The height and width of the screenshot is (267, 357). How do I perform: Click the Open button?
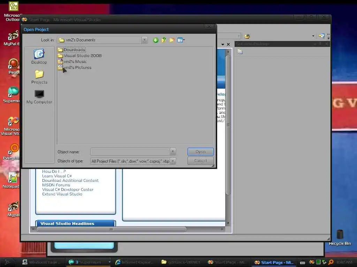tap(200, 152)
